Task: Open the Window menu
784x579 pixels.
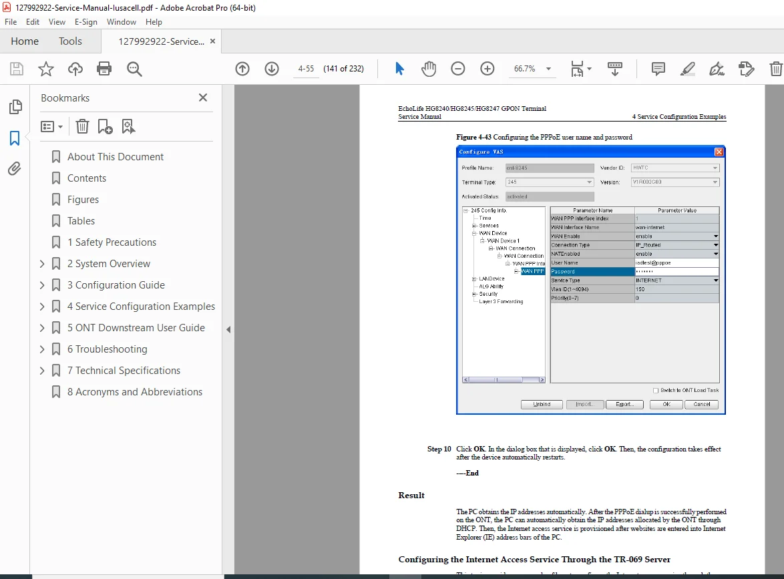Action: [122, 22]
